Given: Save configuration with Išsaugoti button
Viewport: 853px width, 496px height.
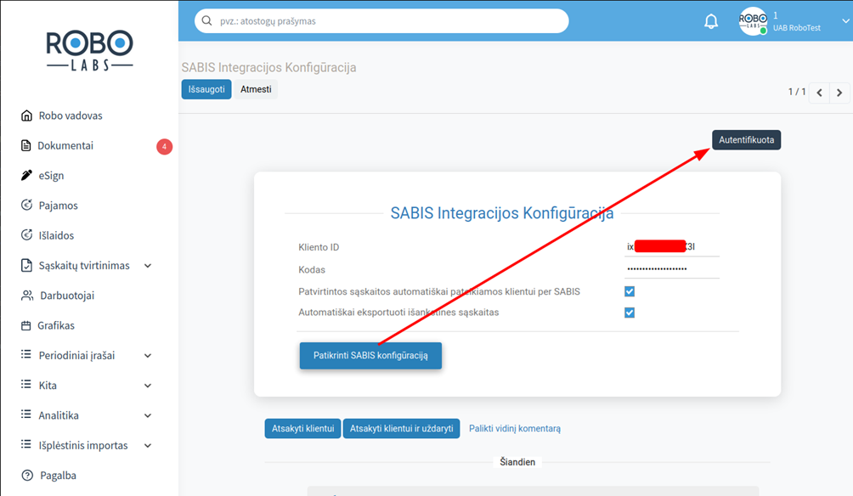Looking at the screenshot, I should pyautogui.click(x=206, y=89).
